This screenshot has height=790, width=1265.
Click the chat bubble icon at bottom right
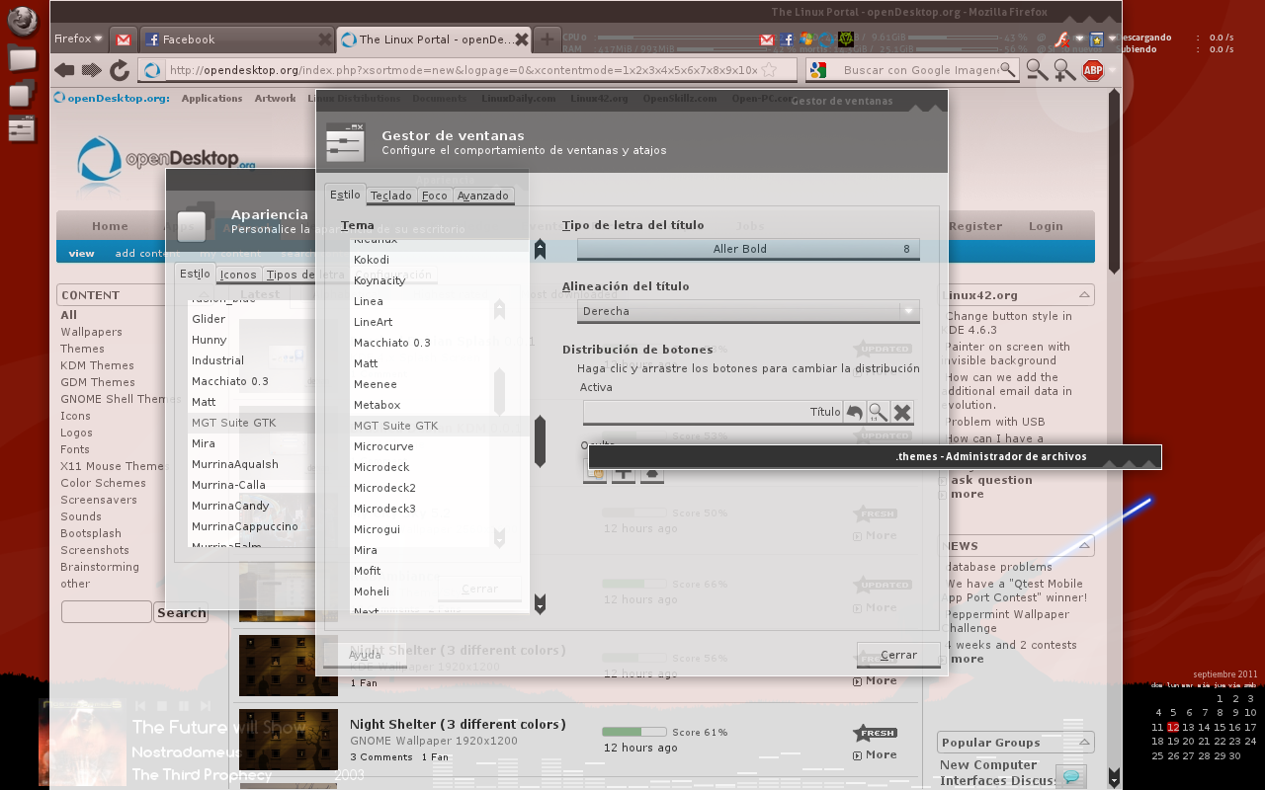point(1071,776)
